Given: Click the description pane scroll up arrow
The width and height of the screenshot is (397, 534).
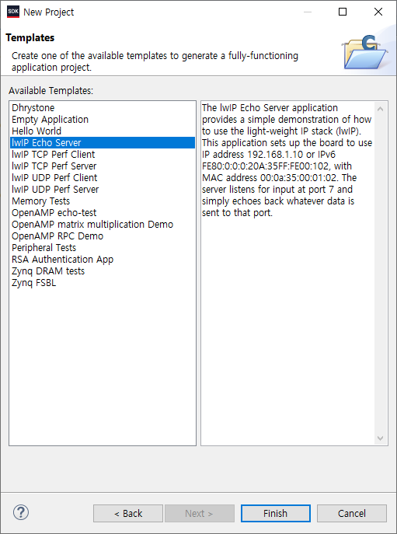Looking at the screenshot, I should coord(381,109).
